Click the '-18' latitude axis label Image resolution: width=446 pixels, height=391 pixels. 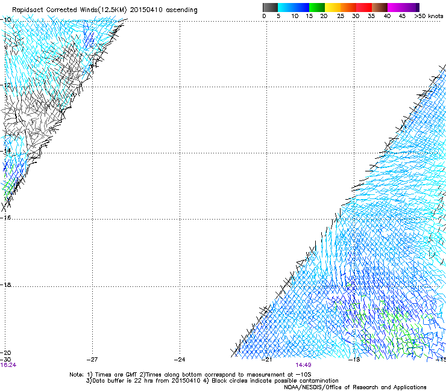point(6,285)
